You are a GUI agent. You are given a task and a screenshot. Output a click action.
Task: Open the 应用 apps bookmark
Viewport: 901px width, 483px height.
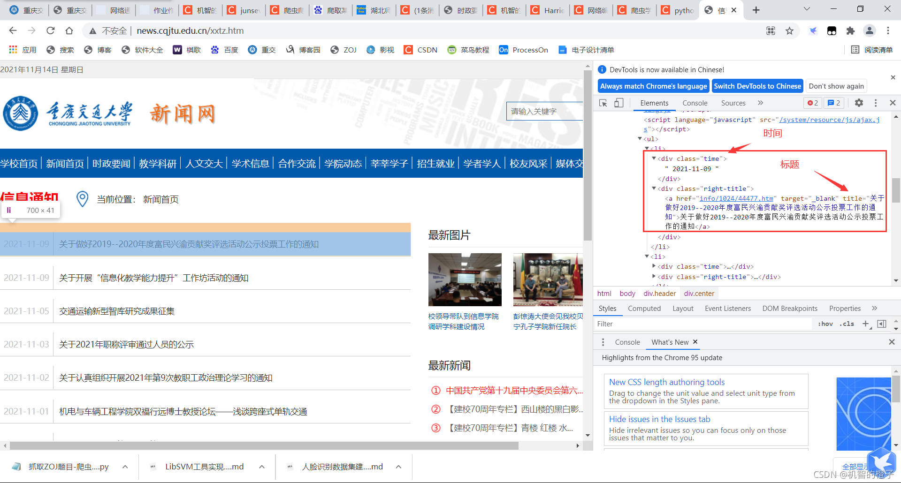coord(23,50)
